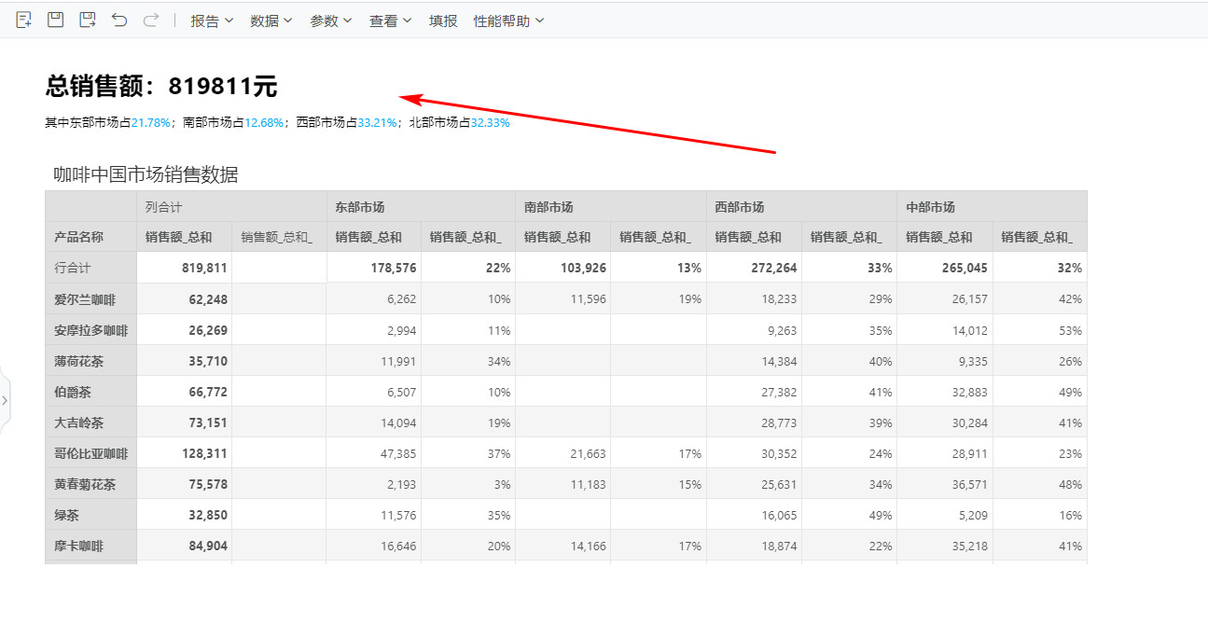This screenshot has width=1208, height=637.
Task: Click the save icon
Action: 55,20
